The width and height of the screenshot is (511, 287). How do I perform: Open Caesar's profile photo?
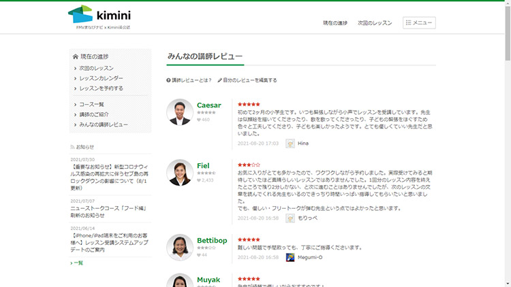(180, 112)
